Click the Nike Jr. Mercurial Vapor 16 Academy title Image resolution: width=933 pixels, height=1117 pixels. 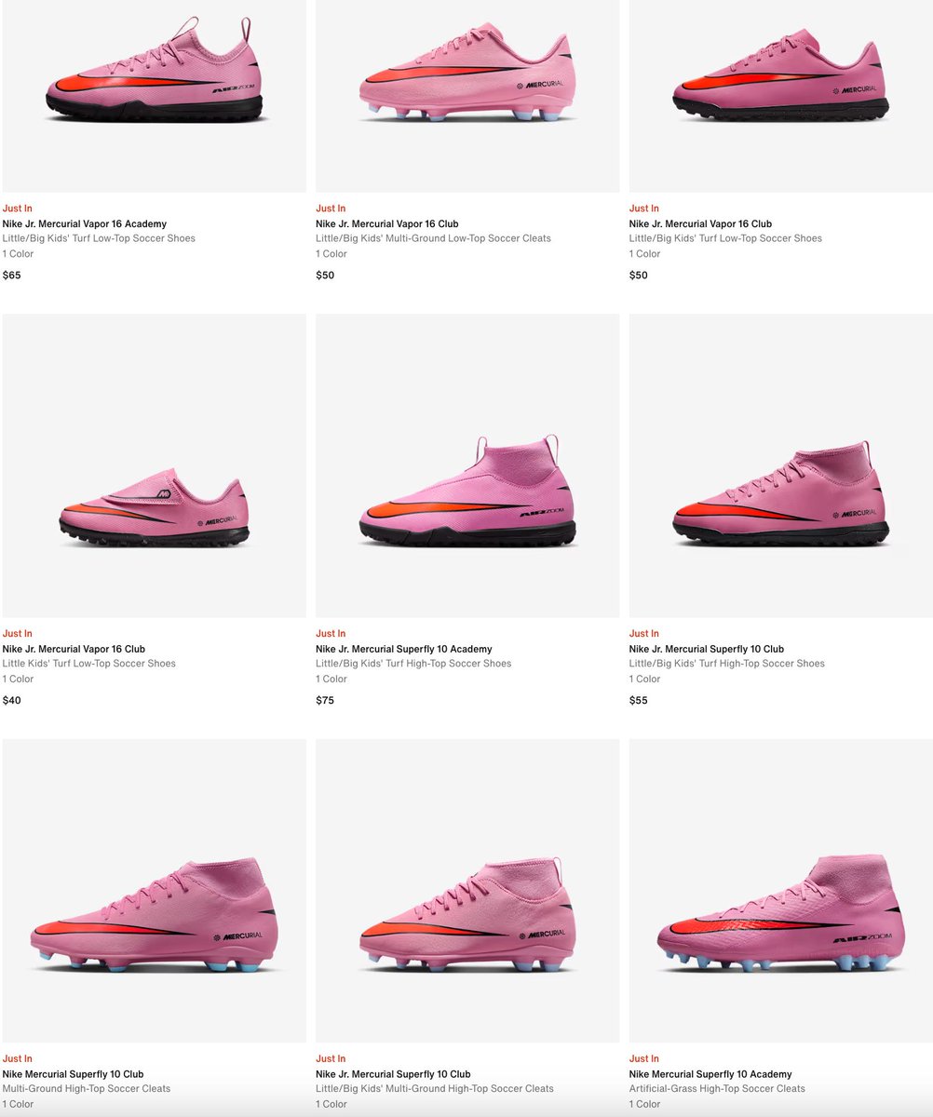click(x=85, y=224)
